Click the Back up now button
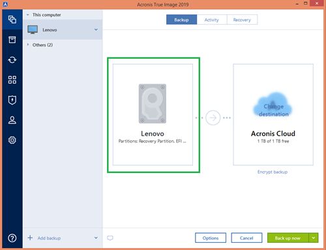Screen dimensions: 326x250 click(288, 238)
